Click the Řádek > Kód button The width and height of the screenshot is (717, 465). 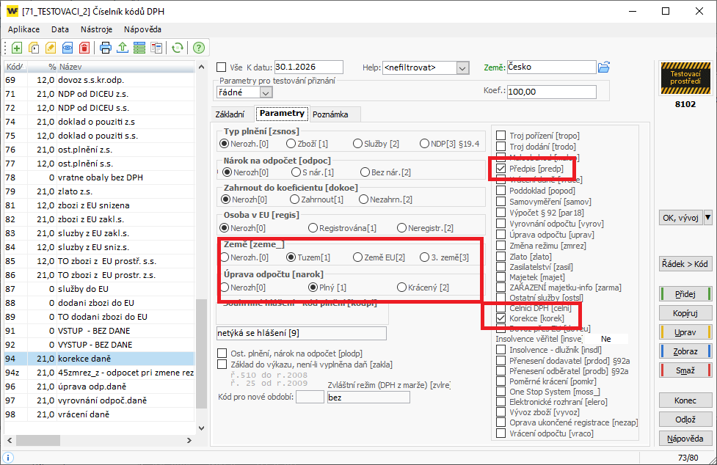coord(685,263)
